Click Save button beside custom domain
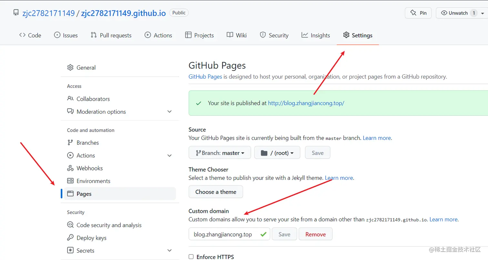Viewport: 488px width, 260px height. tap(284, 234)
